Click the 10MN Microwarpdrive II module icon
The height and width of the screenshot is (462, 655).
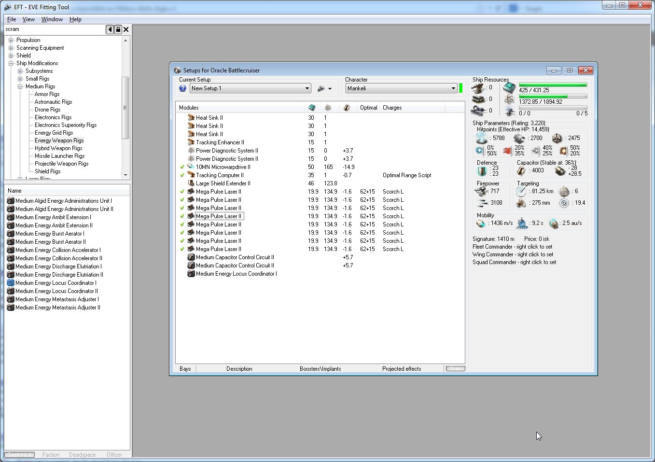(x=191, y=167)
